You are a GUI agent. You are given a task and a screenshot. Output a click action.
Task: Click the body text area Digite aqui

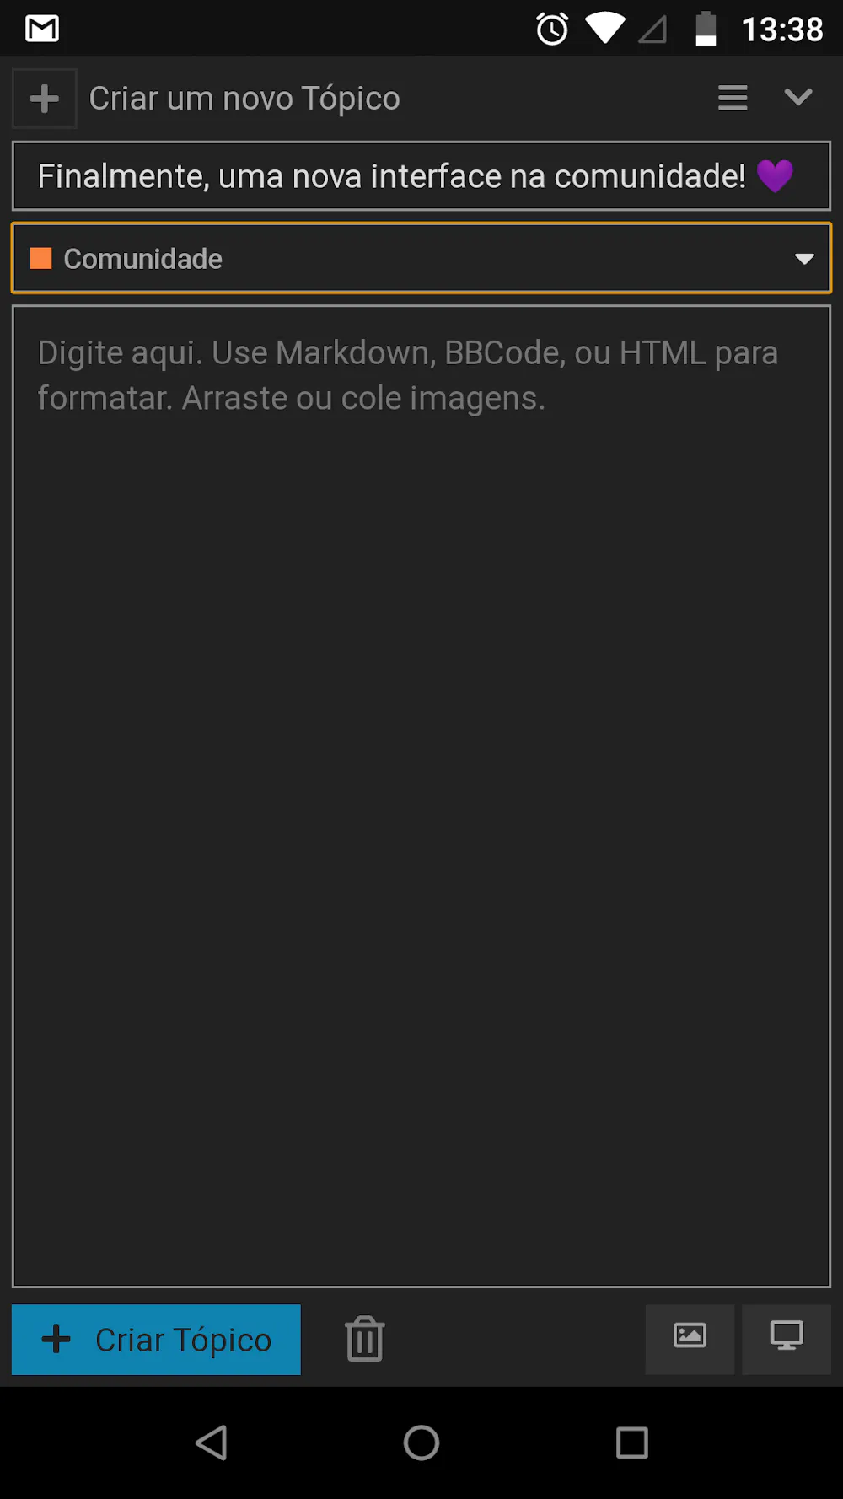click(421, 796)
